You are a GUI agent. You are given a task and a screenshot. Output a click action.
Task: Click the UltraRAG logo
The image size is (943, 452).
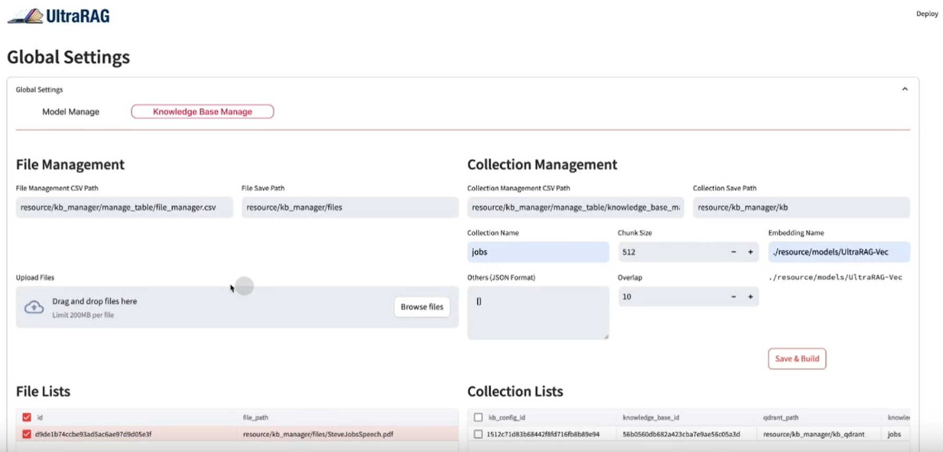click(x=58, y=16)
